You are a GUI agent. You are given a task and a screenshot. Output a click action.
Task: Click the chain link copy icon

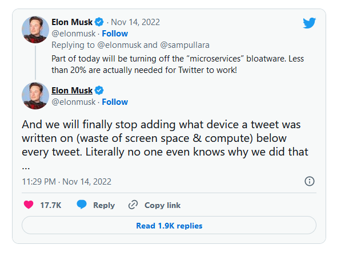click(x=133, y=205)
